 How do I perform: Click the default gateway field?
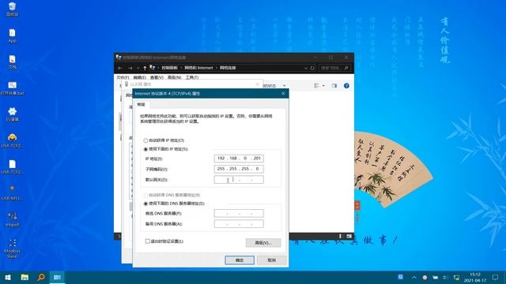(x=239, y=180)
